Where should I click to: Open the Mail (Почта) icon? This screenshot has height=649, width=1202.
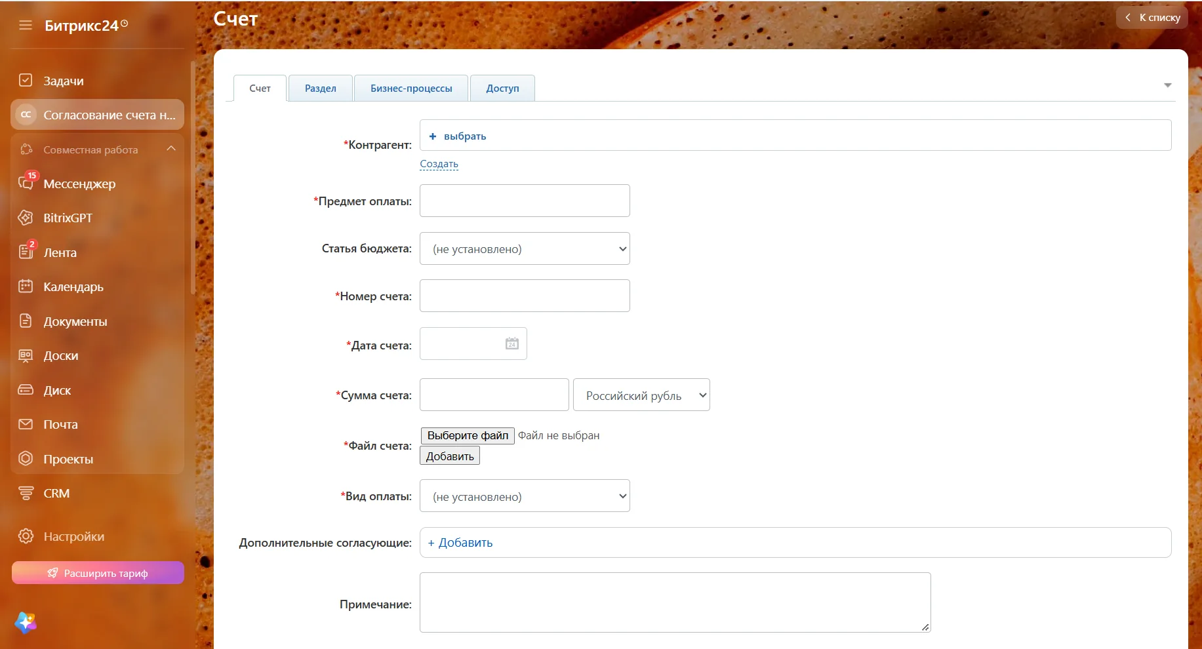[26, 424]
